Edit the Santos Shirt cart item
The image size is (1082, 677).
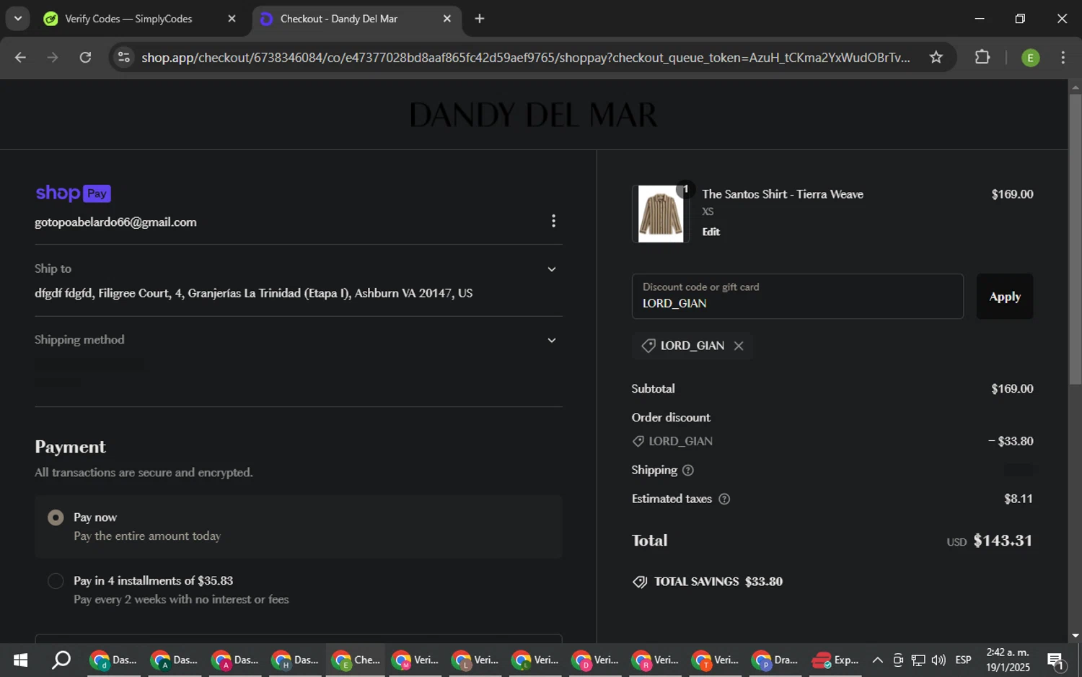[x=711, y=232]
